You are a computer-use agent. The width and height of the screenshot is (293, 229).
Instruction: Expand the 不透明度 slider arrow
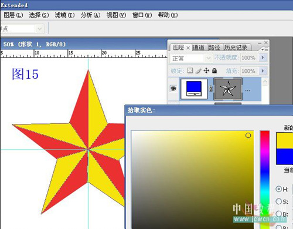263,58
